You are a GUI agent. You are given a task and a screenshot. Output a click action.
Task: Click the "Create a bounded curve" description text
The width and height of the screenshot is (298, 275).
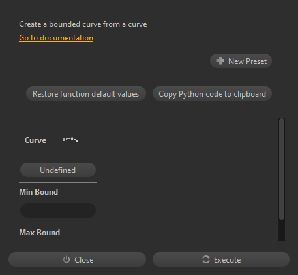tap(83, 24)
